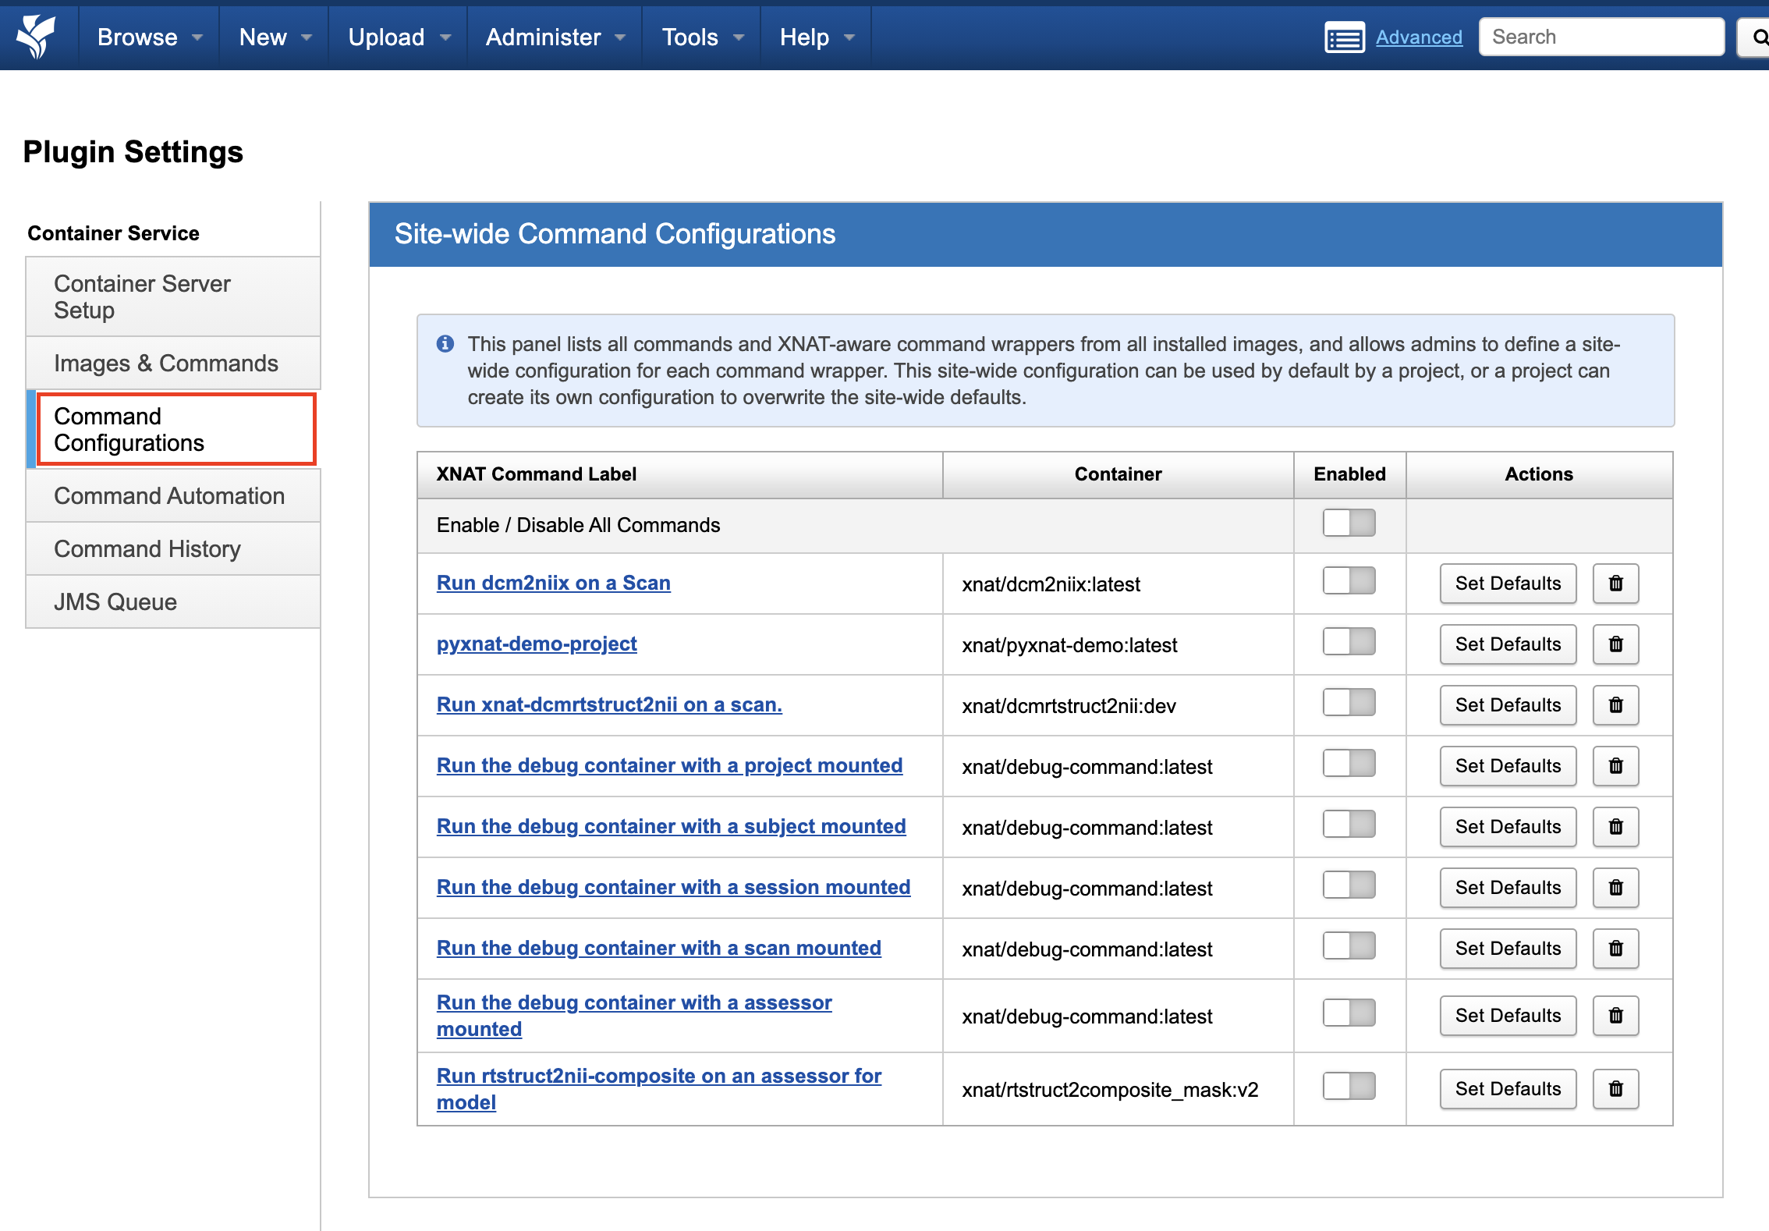Delete debug container scan mounted command
1769x1231 pixels.
pos(1615,949)
